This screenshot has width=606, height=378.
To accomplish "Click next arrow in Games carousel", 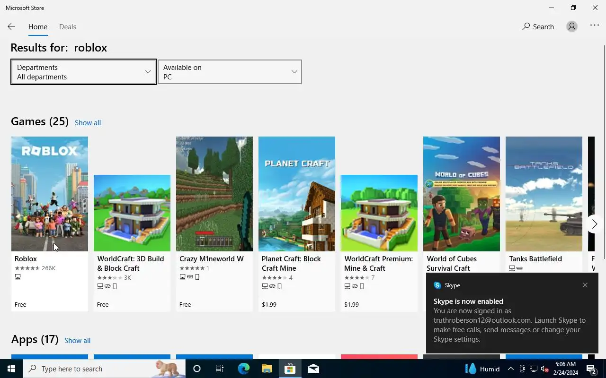I will click(x=594, y=224).
